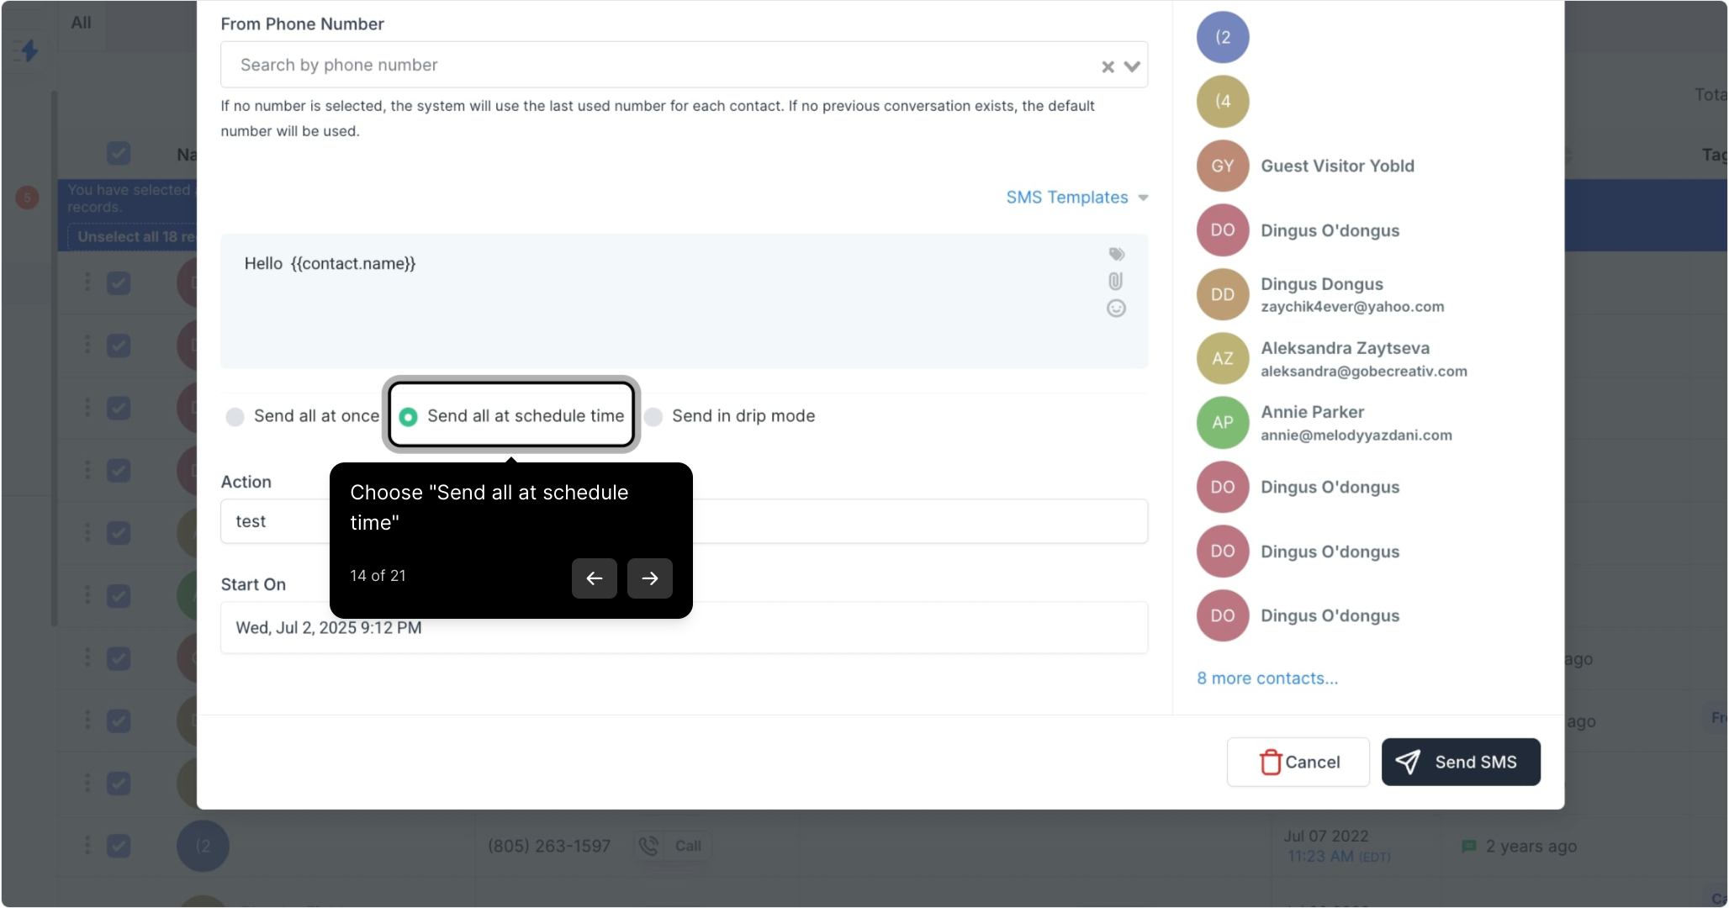This screenshot has height=908, width=1729.
Task: Click the Send SMS button
Action: (1460, 763)
